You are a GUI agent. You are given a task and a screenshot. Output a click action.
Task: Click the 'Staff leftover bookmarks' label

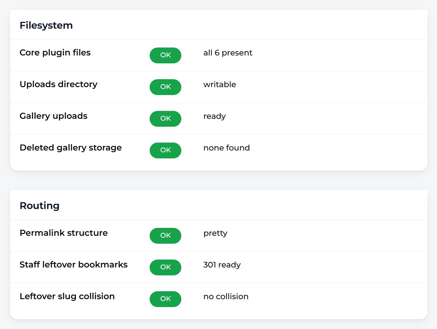click(74, 265)
